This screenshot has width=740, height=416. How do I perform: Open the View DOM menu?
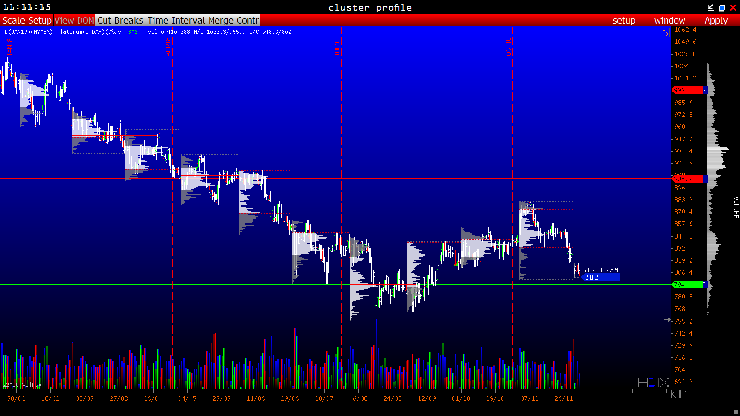[x=74, y=20]
